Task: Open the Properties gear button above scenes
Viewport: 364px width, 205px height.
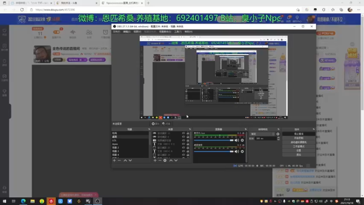Action: (x=156, y=124)
